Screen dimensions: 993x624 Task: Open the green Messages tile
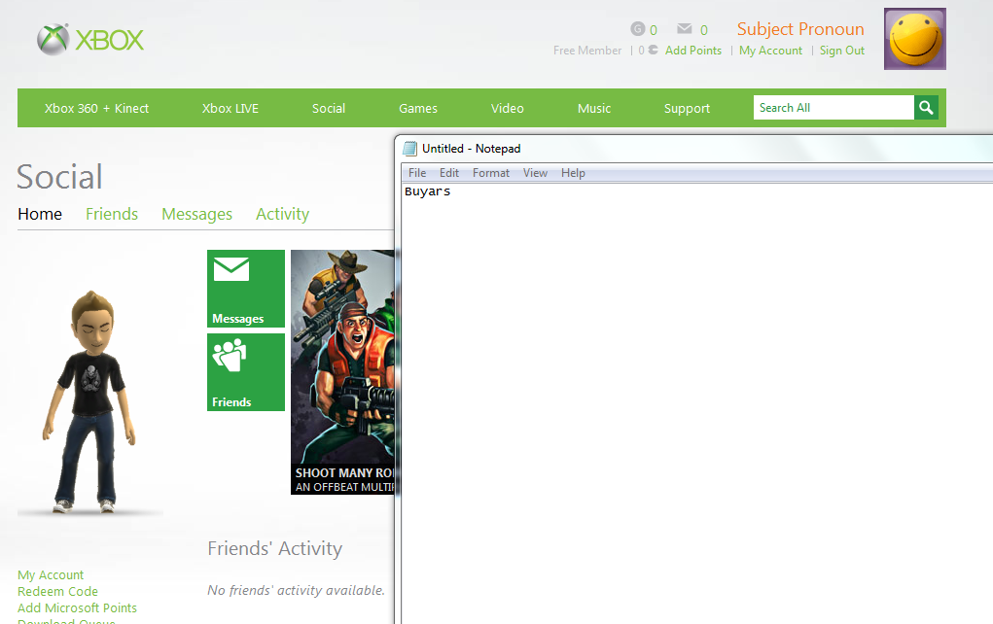246,289
